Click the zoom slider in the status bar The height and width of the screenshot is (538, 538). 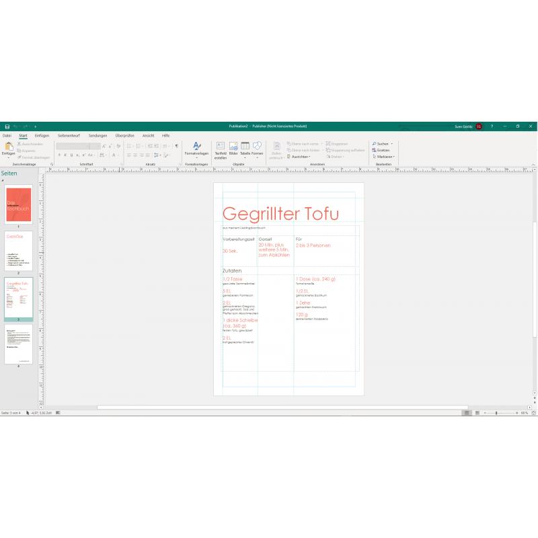click(x=496, y=412)
